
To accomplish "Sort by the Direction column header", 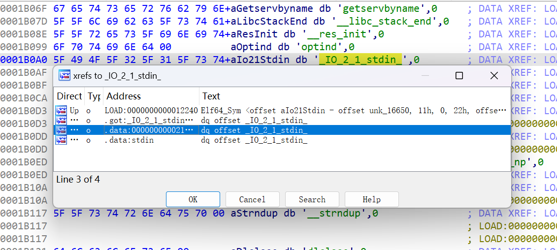I will [x=69, y=96].
